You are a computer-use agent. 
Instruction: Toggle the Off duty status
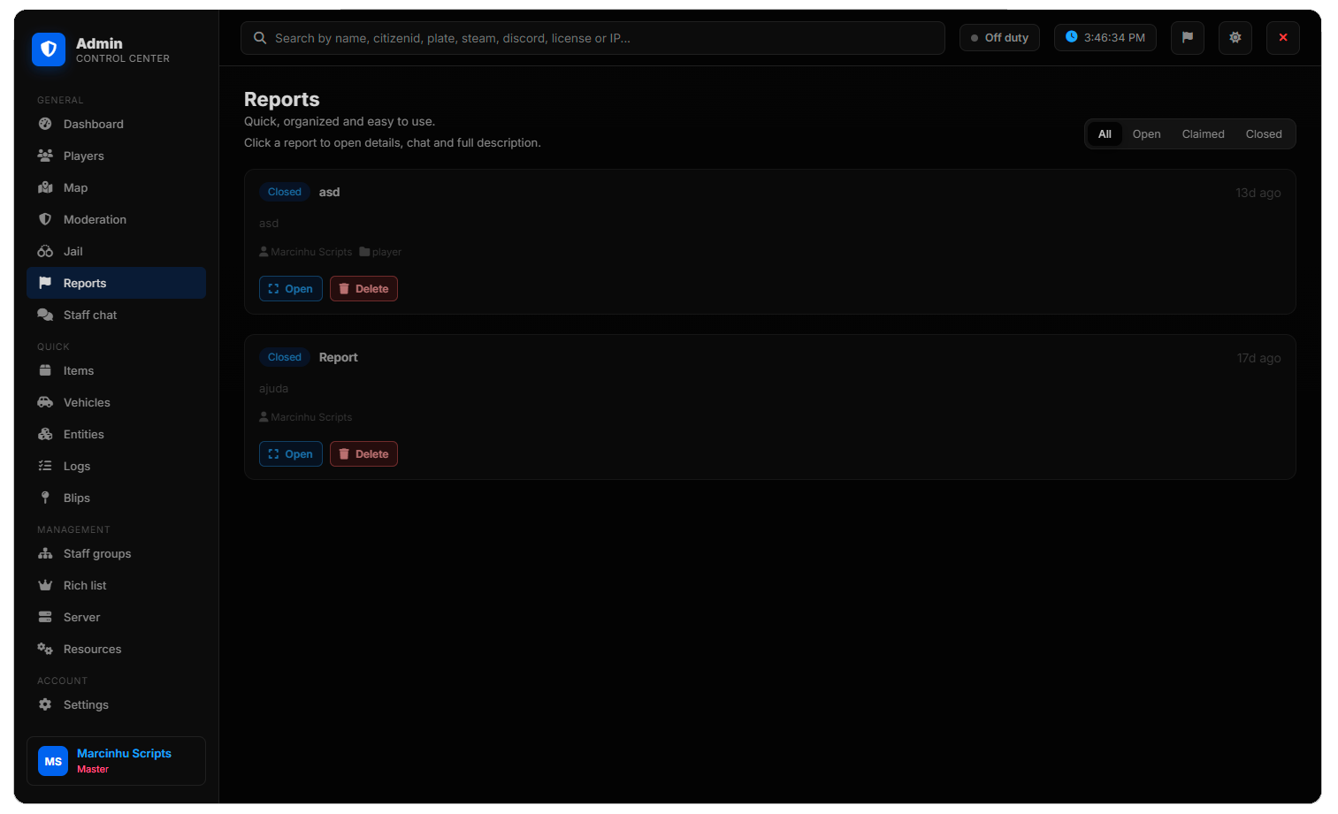click(x=999, y=38)
